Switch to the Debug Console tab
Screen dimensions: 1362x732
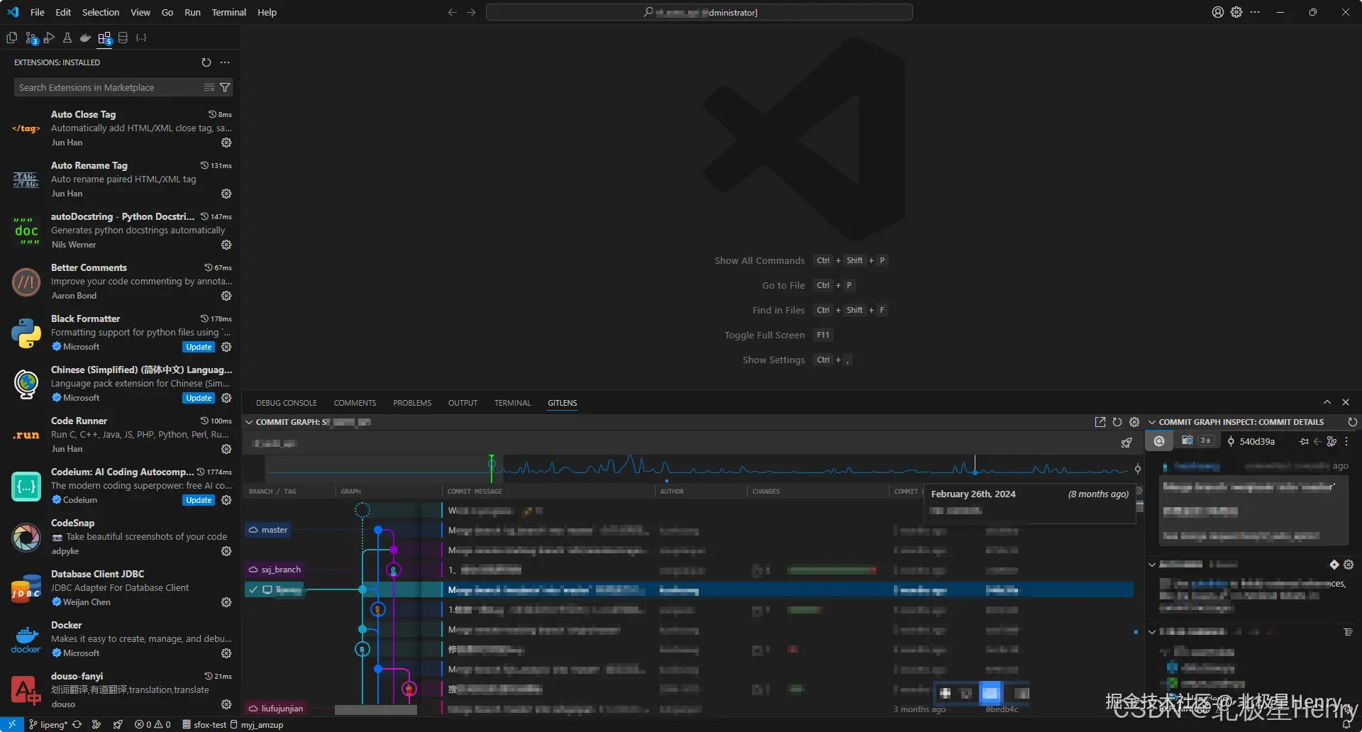click(287, 403)
